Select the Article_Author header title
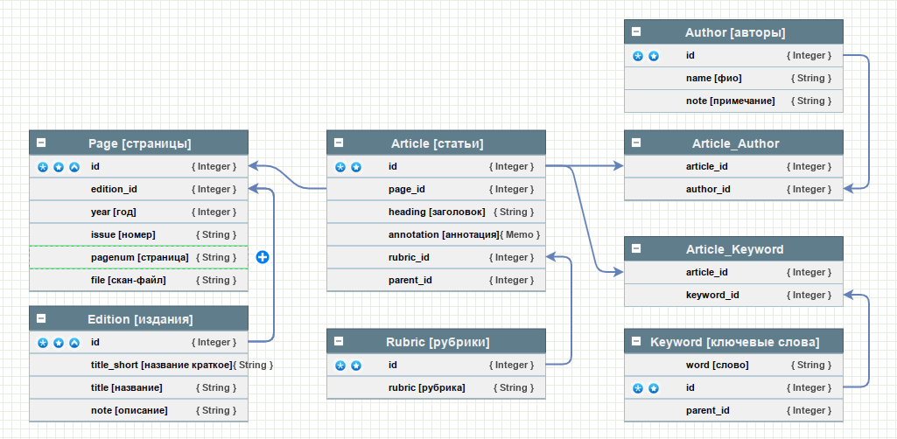The image size is (897, 439). click(736, 143)
